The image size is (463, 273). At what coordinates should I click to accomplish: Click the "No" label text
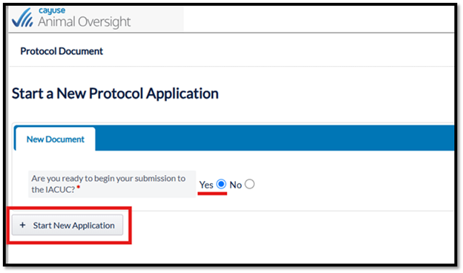(236, 185)
